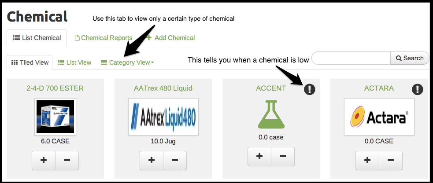Select the Tiled View tab
This screenshot has width=433, height=183.
30,62
